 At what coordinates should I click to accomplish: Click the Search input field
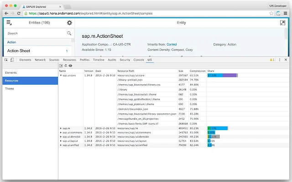pyautogui.click(x=36, y=33)
